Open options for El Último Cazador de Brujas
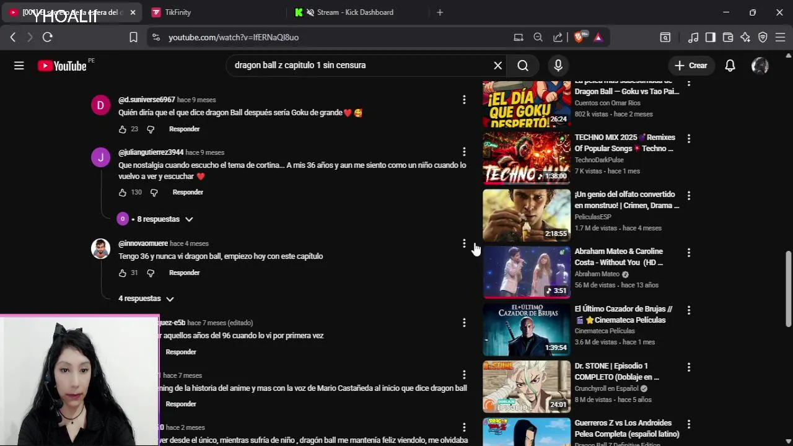 point(688,310)
